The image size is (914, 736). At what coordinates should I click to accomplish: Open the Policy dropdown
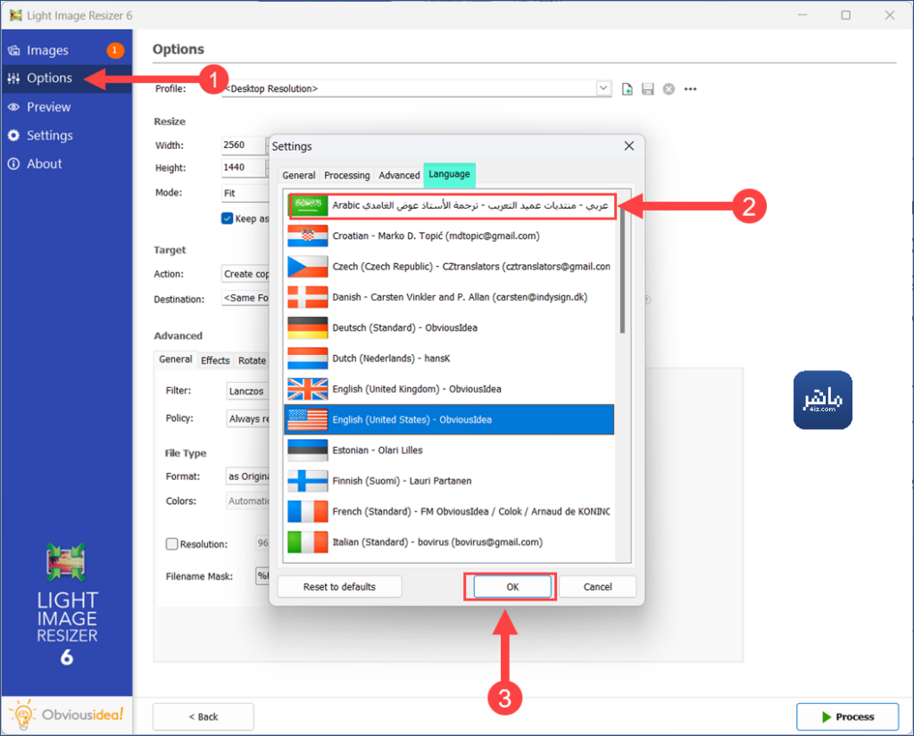[248, 418]
